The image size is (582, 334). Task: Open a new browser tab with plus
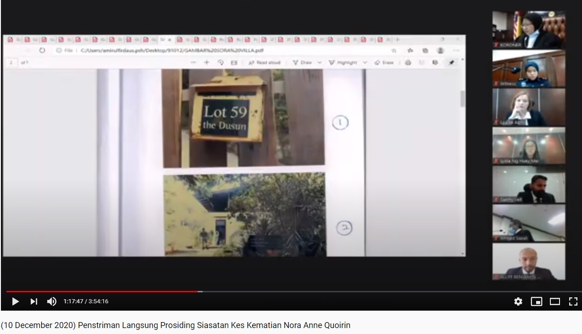coord(398,40)
